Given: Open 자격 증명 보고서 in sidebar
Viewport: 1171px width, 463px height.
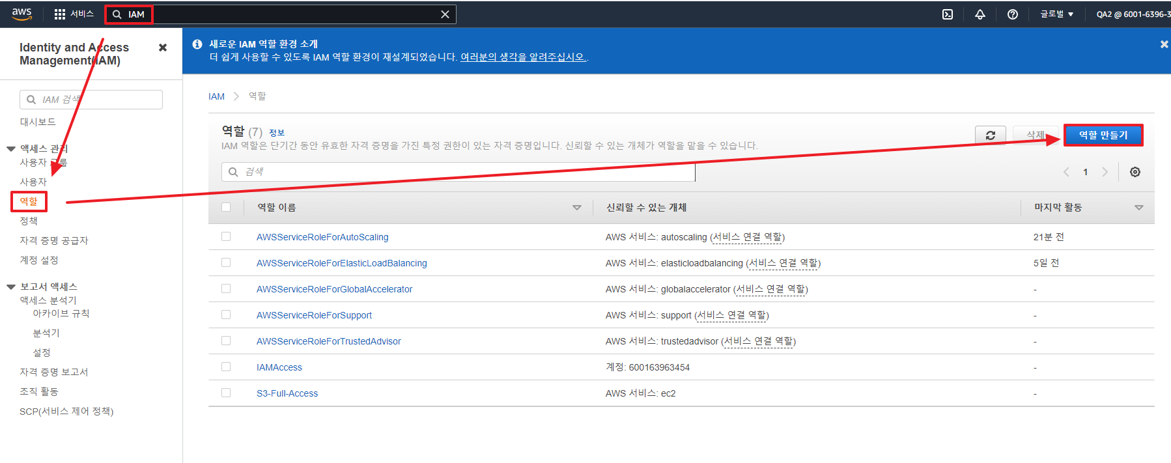Looking at the screenshot, I should [x=54, y=372].
